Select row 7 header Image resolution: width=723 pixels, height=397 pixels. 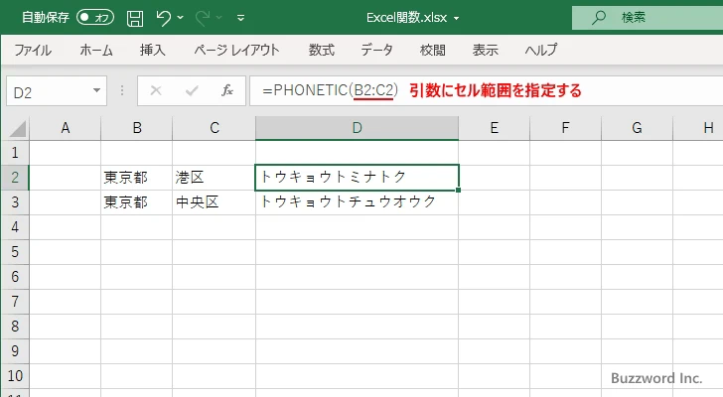click(15, 302)
